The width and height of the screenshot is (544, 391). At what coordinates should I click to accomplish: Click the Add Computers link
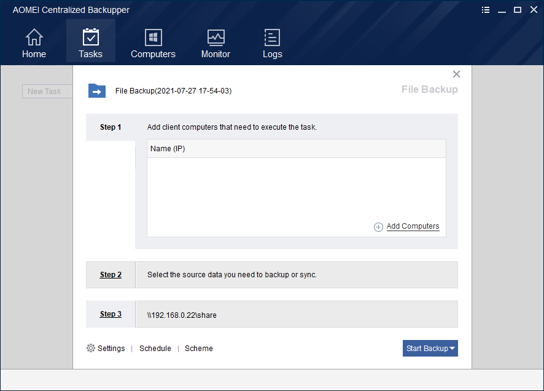click(x=413, y=226)
